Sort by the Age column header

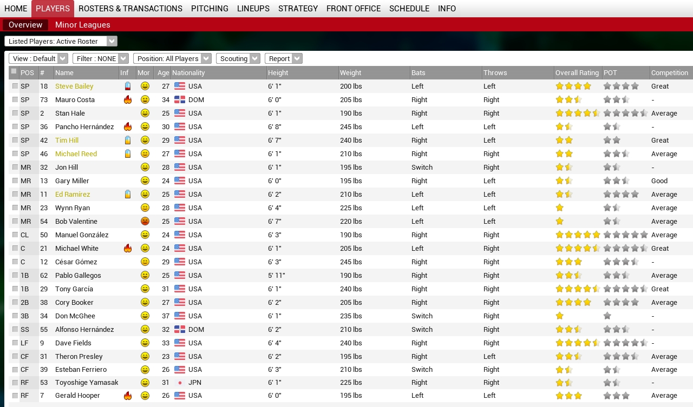162,72
